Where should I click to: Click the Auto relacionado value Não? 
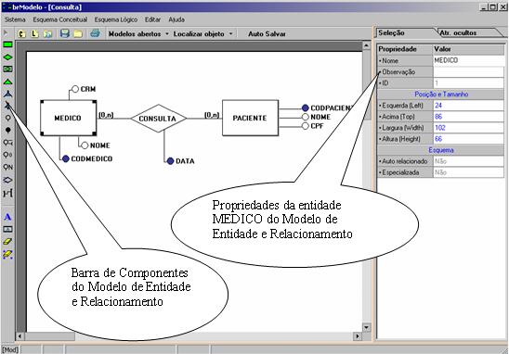[x=468, y=161]
